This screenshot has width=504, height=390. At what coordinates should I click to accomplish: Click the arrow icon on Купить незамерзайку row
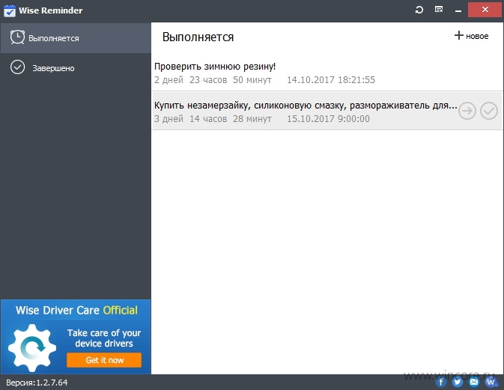point(467,111)
